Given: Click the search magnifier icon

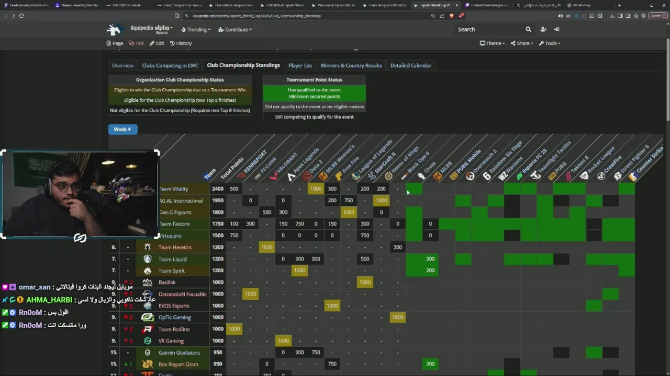Looking at the screenshot, I should pyautogui.click(x=528, y=29).
